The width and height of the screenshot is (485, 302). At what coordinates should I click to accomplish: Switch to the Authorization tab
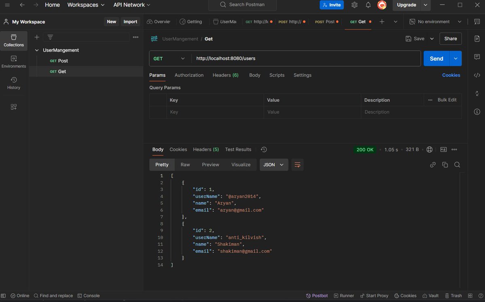(x=189, y=75)
